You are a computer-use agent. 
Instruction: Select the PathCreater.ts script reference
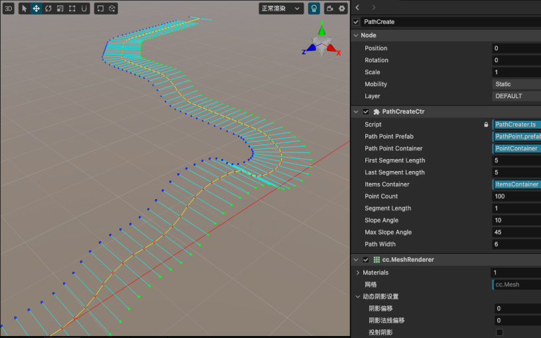pos(516,125)
